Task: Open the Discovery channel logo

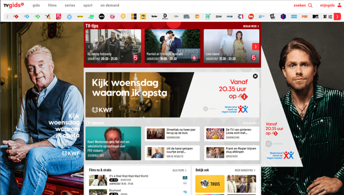Action: tap(165, 16)
